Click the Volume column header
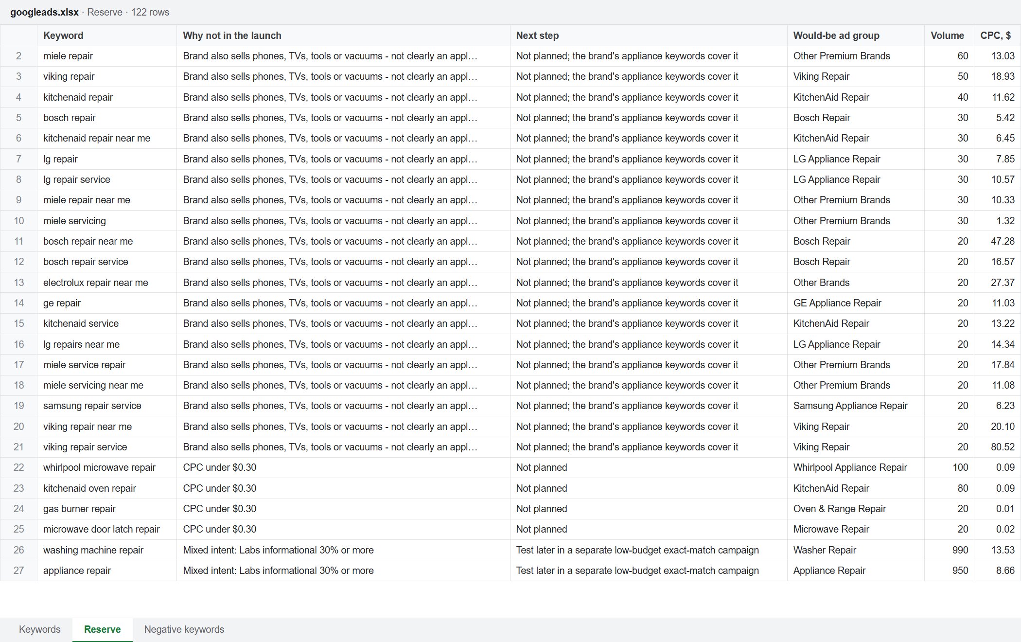 point(949,36)
